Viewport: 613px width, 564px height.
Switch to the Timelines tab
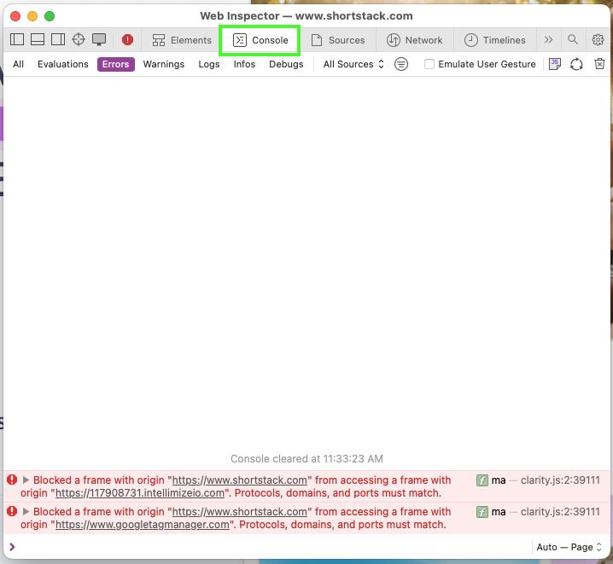click(494, 40)
